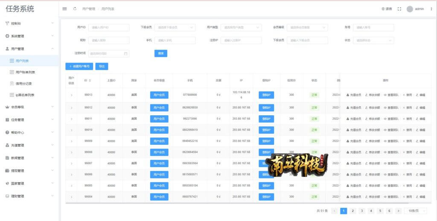Open the 状态 status dropdown
The width and height of the screenshot is (437, 221).
pyautogui.click(x=373, y=40)
